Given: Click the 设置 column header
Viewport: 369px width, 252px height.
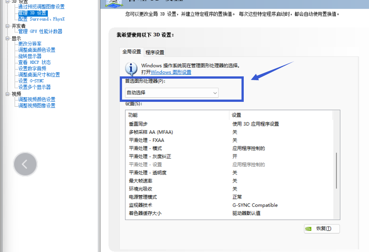Looking at the screenshot, I should [281, 115].
